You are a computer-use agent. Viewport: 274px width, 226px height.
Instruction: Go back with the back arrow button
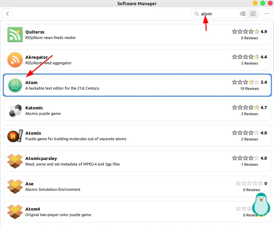pos(7,14)
